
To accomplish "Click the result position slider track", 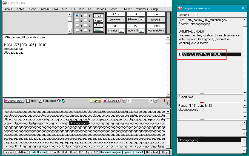I will pyautogui.click(x=140, y=101).
